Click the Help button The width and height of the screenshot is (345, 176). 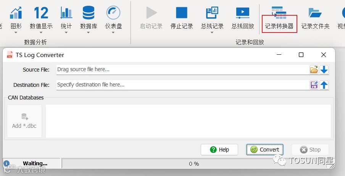[x=219, y=150]
